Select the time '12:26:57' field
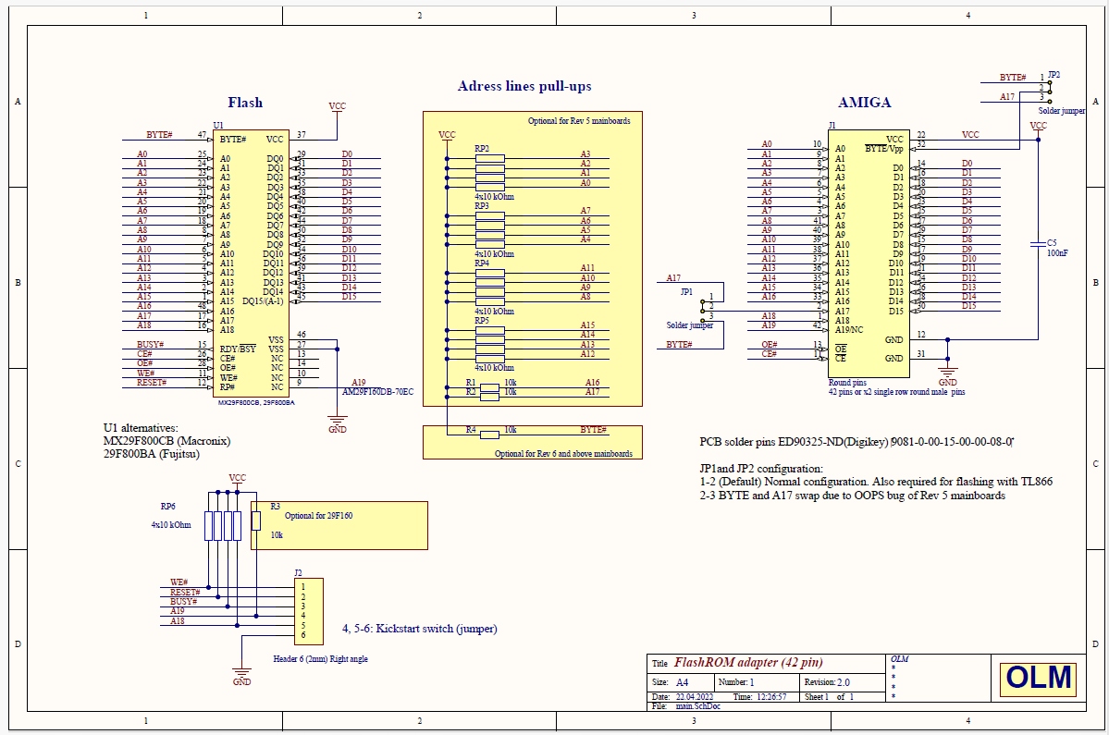The image size is (1109, 735). pyautogui.click(x=770, y=697)
